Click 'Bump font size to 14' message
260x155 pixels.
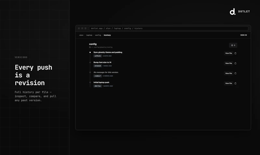pyautogui.click(x=102, y=62)
